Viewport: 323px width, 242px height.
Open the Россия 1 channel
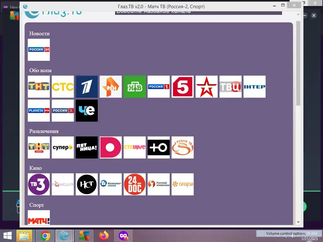click(159, 87)
